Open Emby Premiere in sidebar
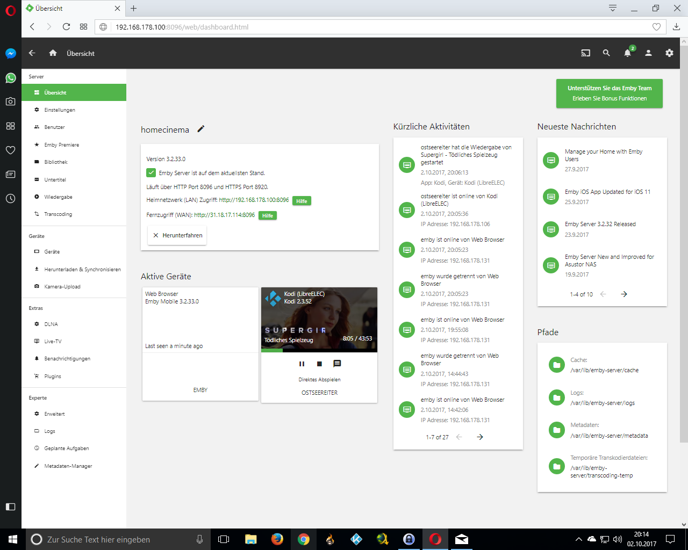Viewport: 688px width, 550px height. click(x=74, y=145)
